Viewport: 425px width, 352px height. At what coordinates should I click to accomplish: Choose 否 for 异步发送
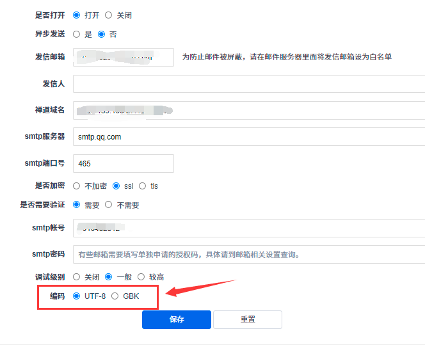101,35
